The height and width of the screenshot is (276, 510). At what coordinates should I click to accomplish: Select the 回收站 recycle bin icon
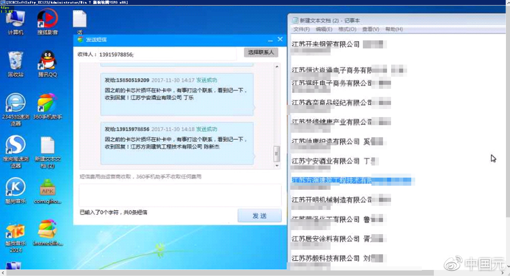point(15,64)
